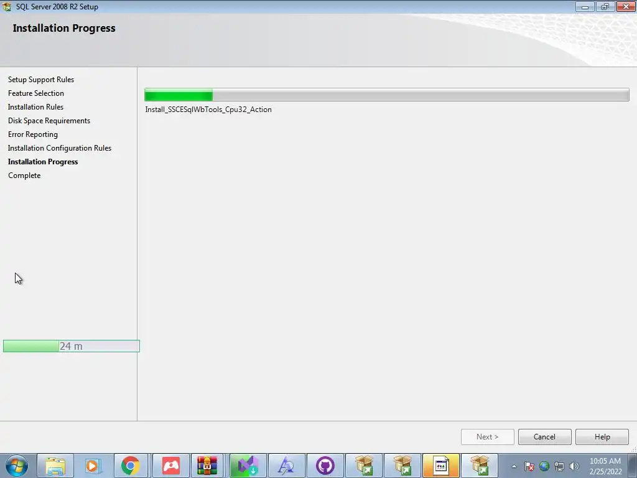Select the Installation Rules step

click(35, 107)
